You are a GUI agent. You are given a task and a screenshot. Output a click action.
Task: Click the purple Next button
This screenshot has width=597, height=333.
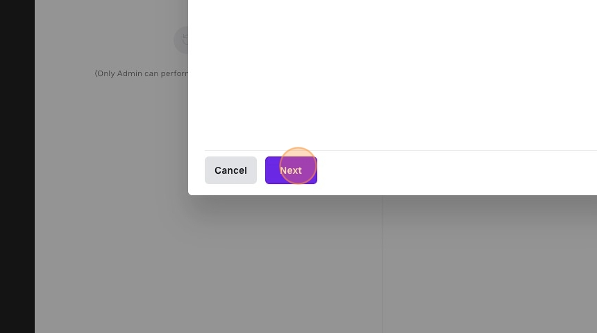point(291,170)
